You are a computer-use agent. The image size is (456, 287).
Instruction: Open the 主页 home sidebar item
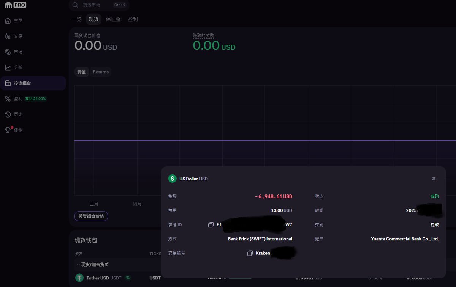[18, 20]
